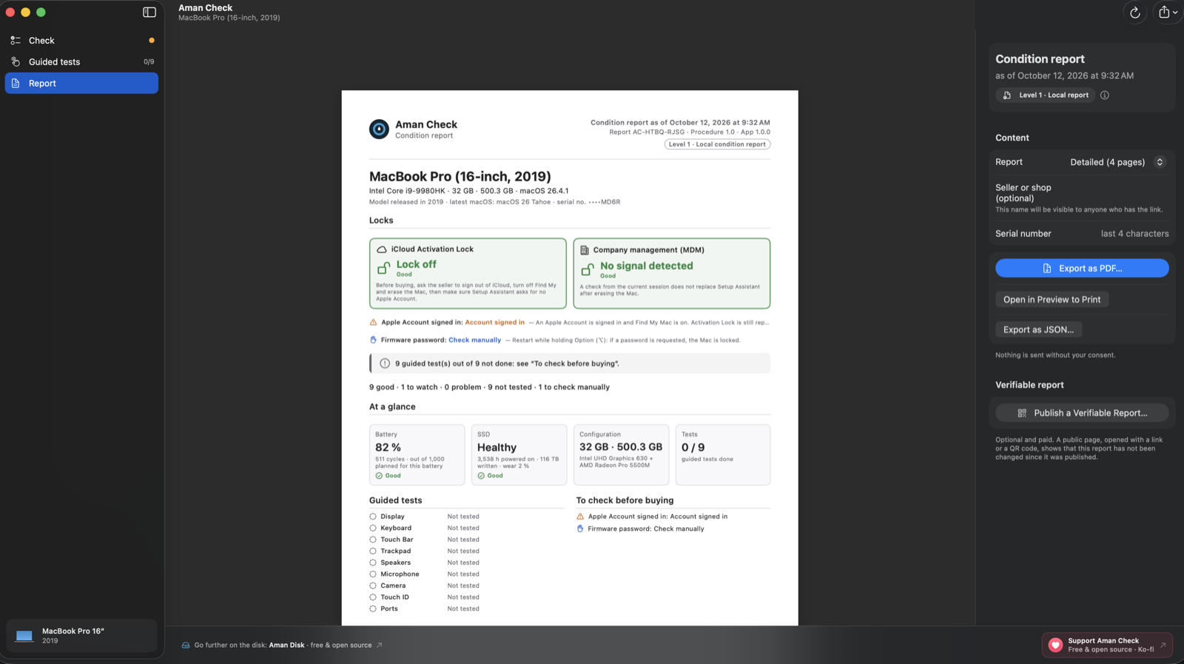Click the info icon beside Level 1 badge
Viewport: 1184px width, 664px height.
coord(1104,95)
